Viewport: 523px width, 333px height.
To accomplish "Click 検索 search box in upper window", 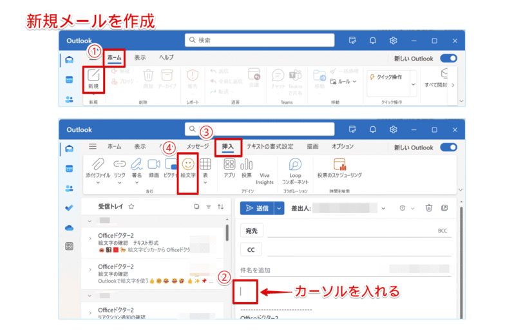I will [260, 41].
